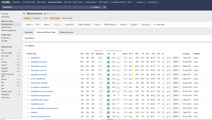The width and height of the screenshot is (212, 120).
Task: Switch to Clusters by terms tab
Action: 66,32
